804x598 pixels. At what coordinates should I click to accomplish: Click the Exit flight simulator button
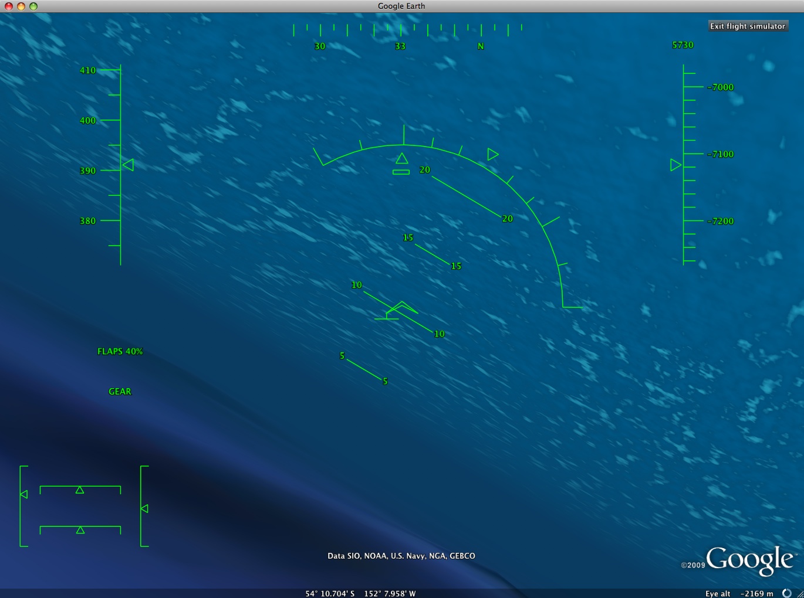pos(747,26)
